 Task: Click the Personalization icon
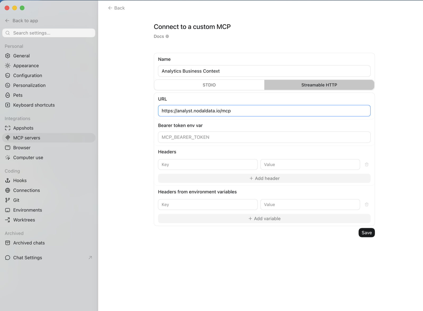[8, 85]
